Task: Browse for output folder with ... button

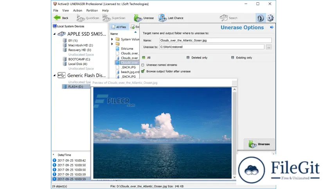Action: click(x=269, y=47)
